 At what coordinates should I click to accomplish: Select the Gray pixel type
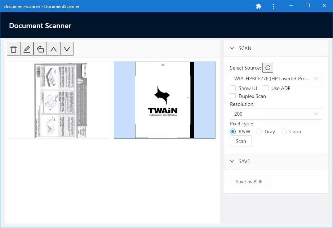258,131
